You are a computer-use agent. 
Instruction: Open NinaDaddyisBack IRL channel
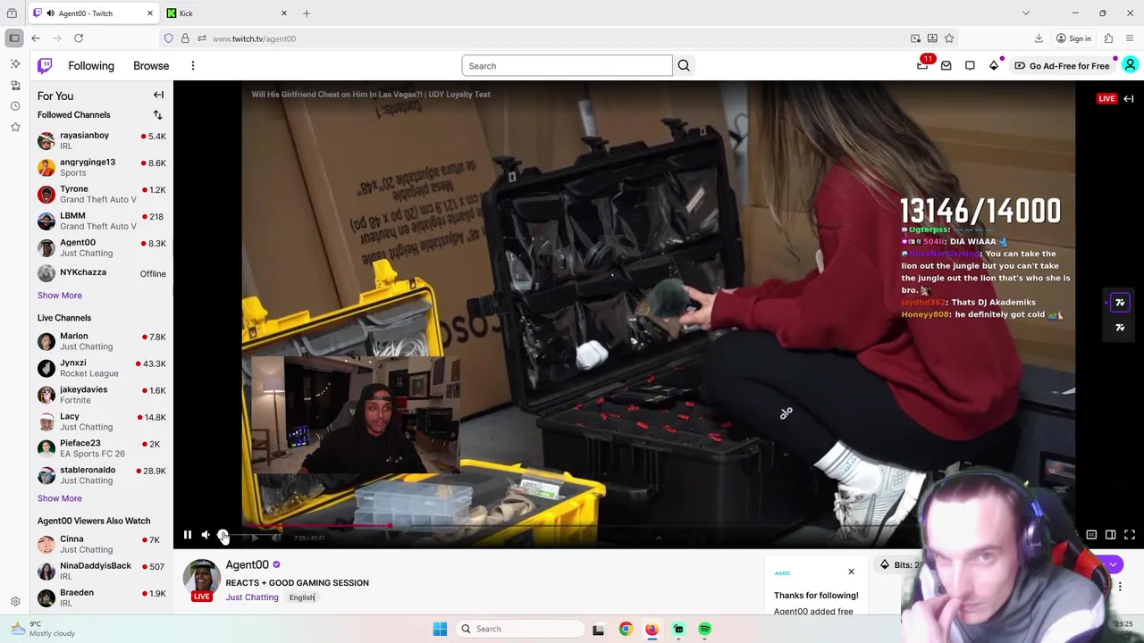coord(102,571)
